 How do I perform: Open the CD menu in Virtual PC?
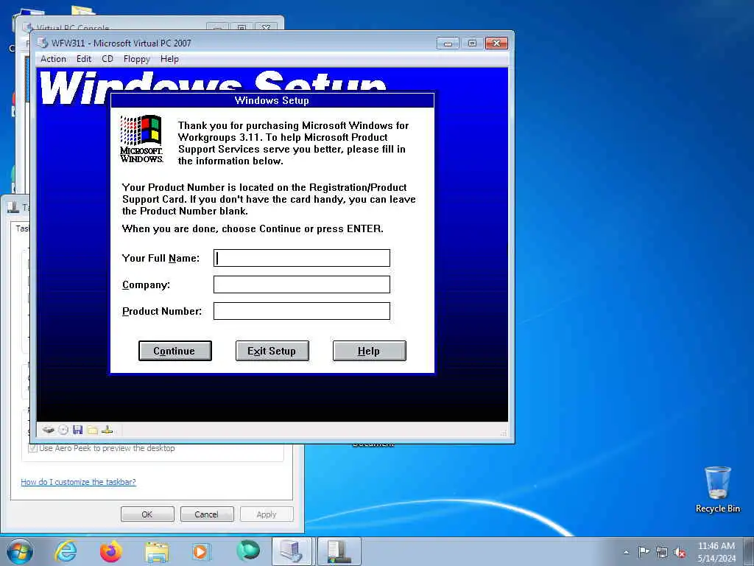point(108,59)
